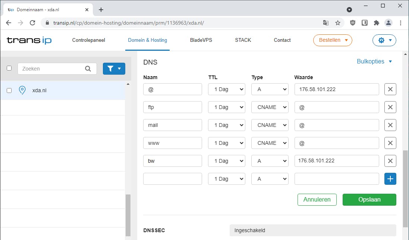Viewport: 409px width, 240px height.
Task: Delete the @ A record row
Action: point(390,89)
